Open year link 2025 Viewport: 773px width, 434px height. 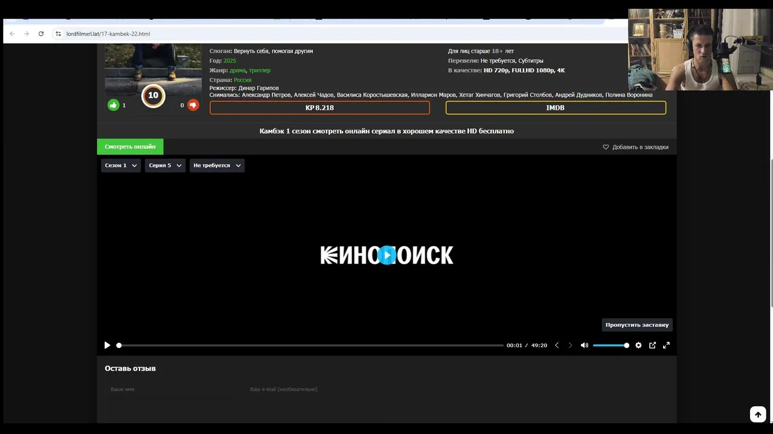click(229, 61)
